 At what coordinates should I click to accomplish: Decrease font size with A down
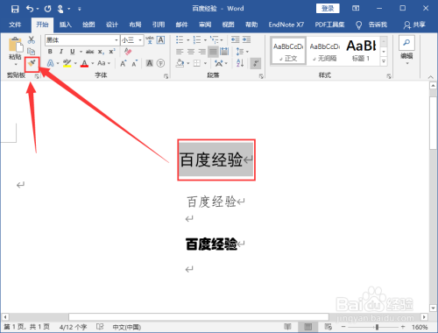pyautogui.click(x=134, y=63)
